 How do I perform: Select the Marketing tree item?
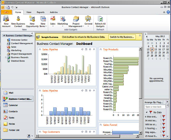click(x=16, y=50)
